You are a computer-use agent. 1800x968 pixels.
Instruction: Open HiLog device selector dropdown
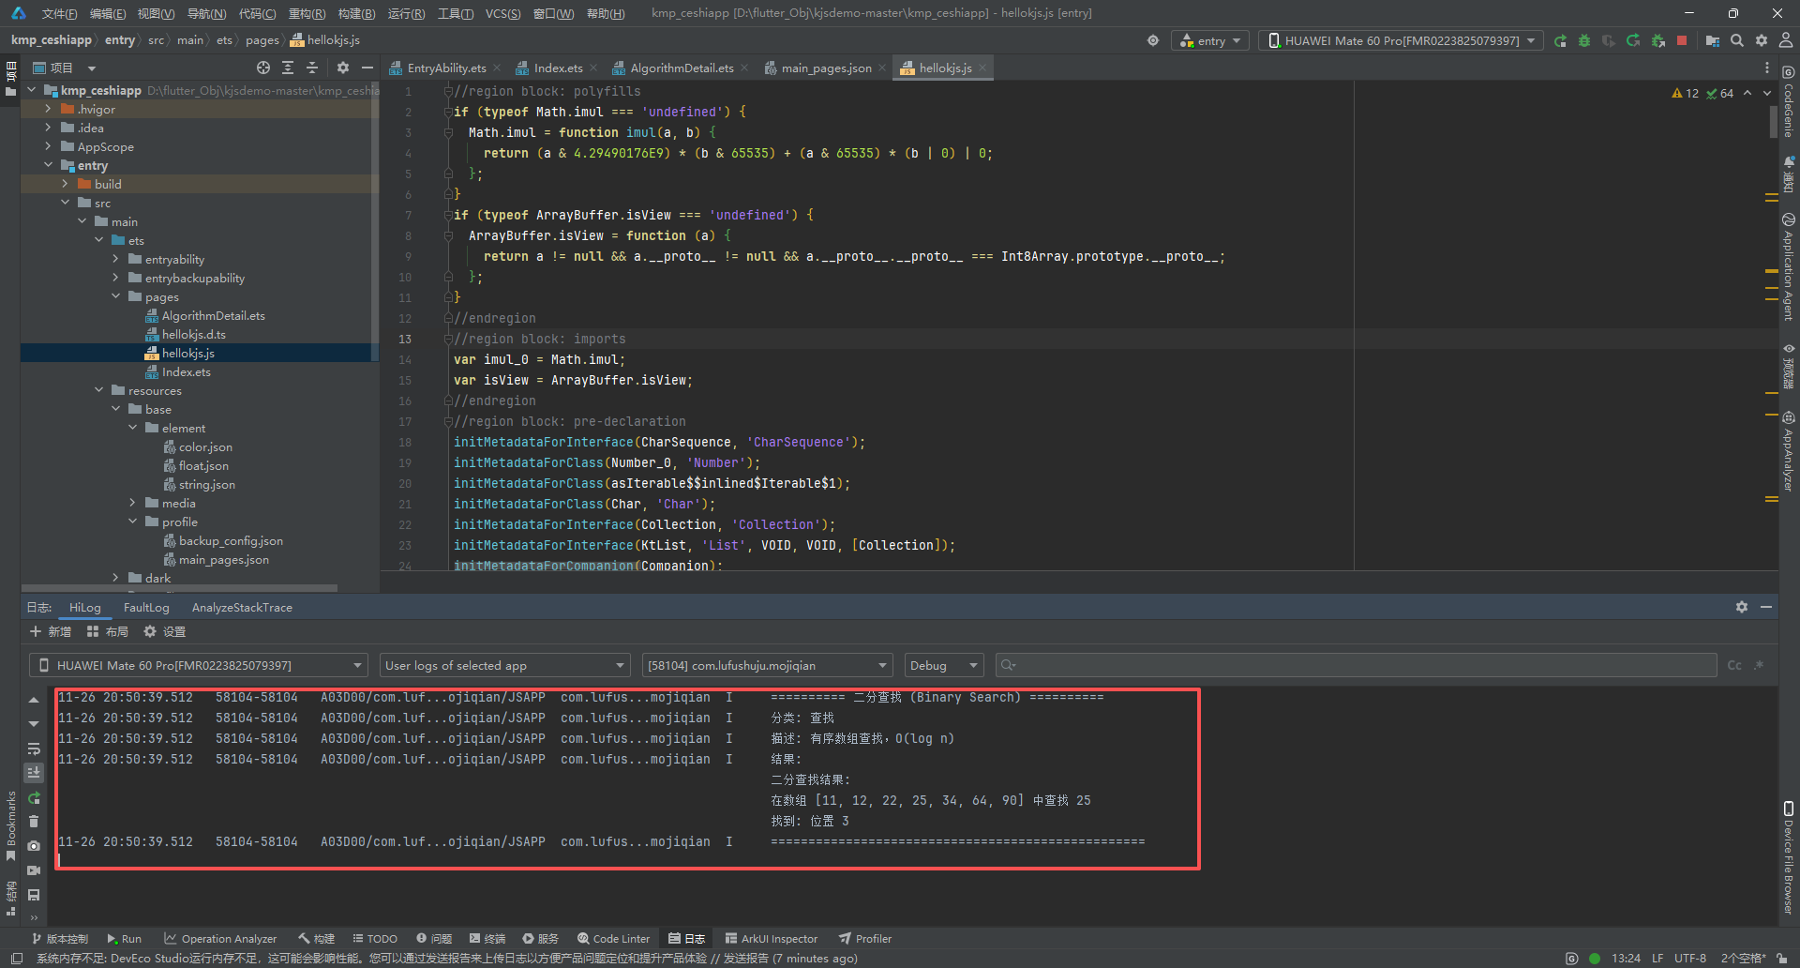click(x=199, y=665)
